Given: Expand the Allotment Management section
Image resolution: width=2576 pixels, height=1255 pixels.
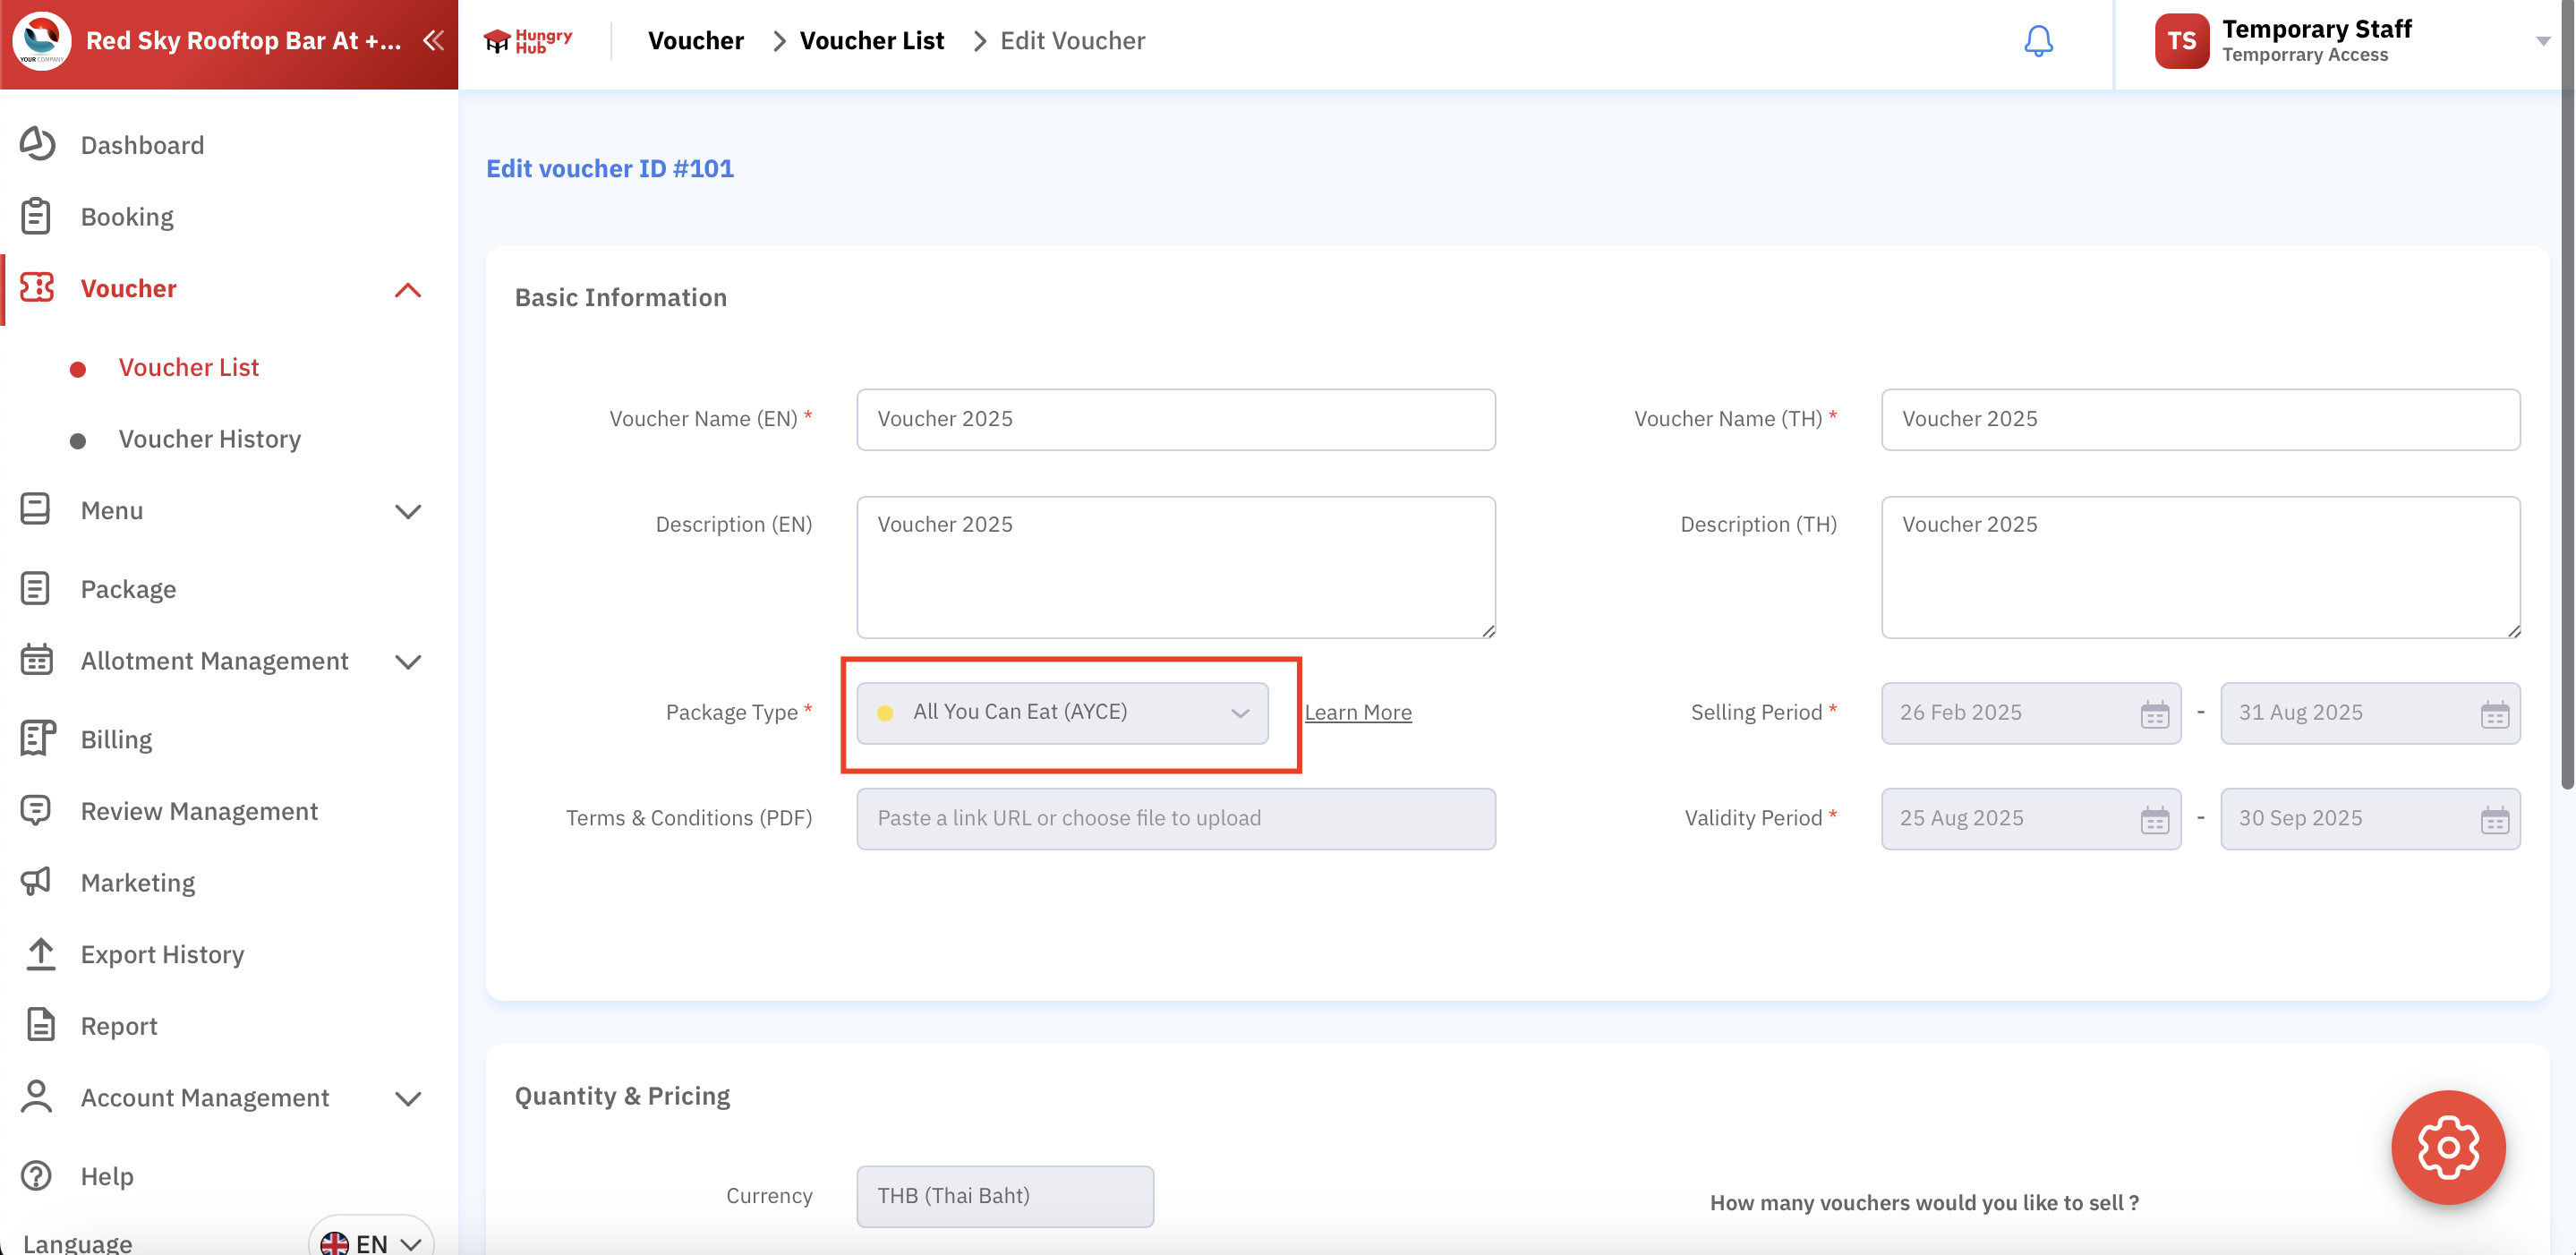Looking at the screenshot, I should pyautogui.click(x=408, y=662).
